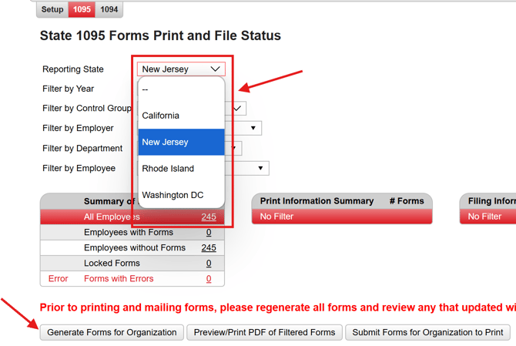516x346 pixels.
Task: Open the Filter by Employer dropdown arrow
Action: (x=253, y=128)
